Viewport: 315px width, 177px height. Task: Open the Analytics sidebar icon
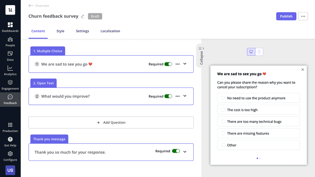click(x=10, y=71)
